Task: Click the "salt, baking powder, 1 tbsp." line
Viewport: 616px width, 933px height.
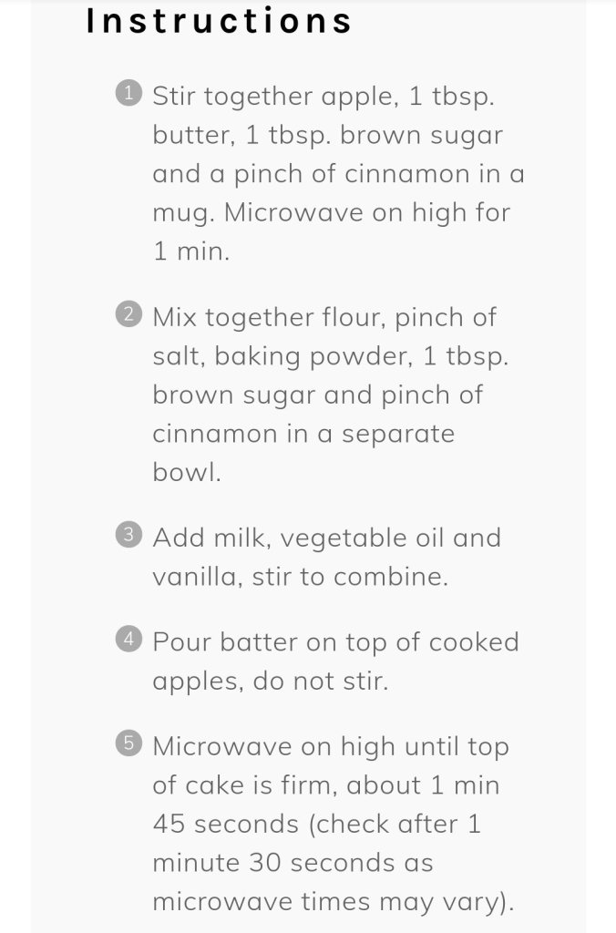Action: [x=330, y=356]
